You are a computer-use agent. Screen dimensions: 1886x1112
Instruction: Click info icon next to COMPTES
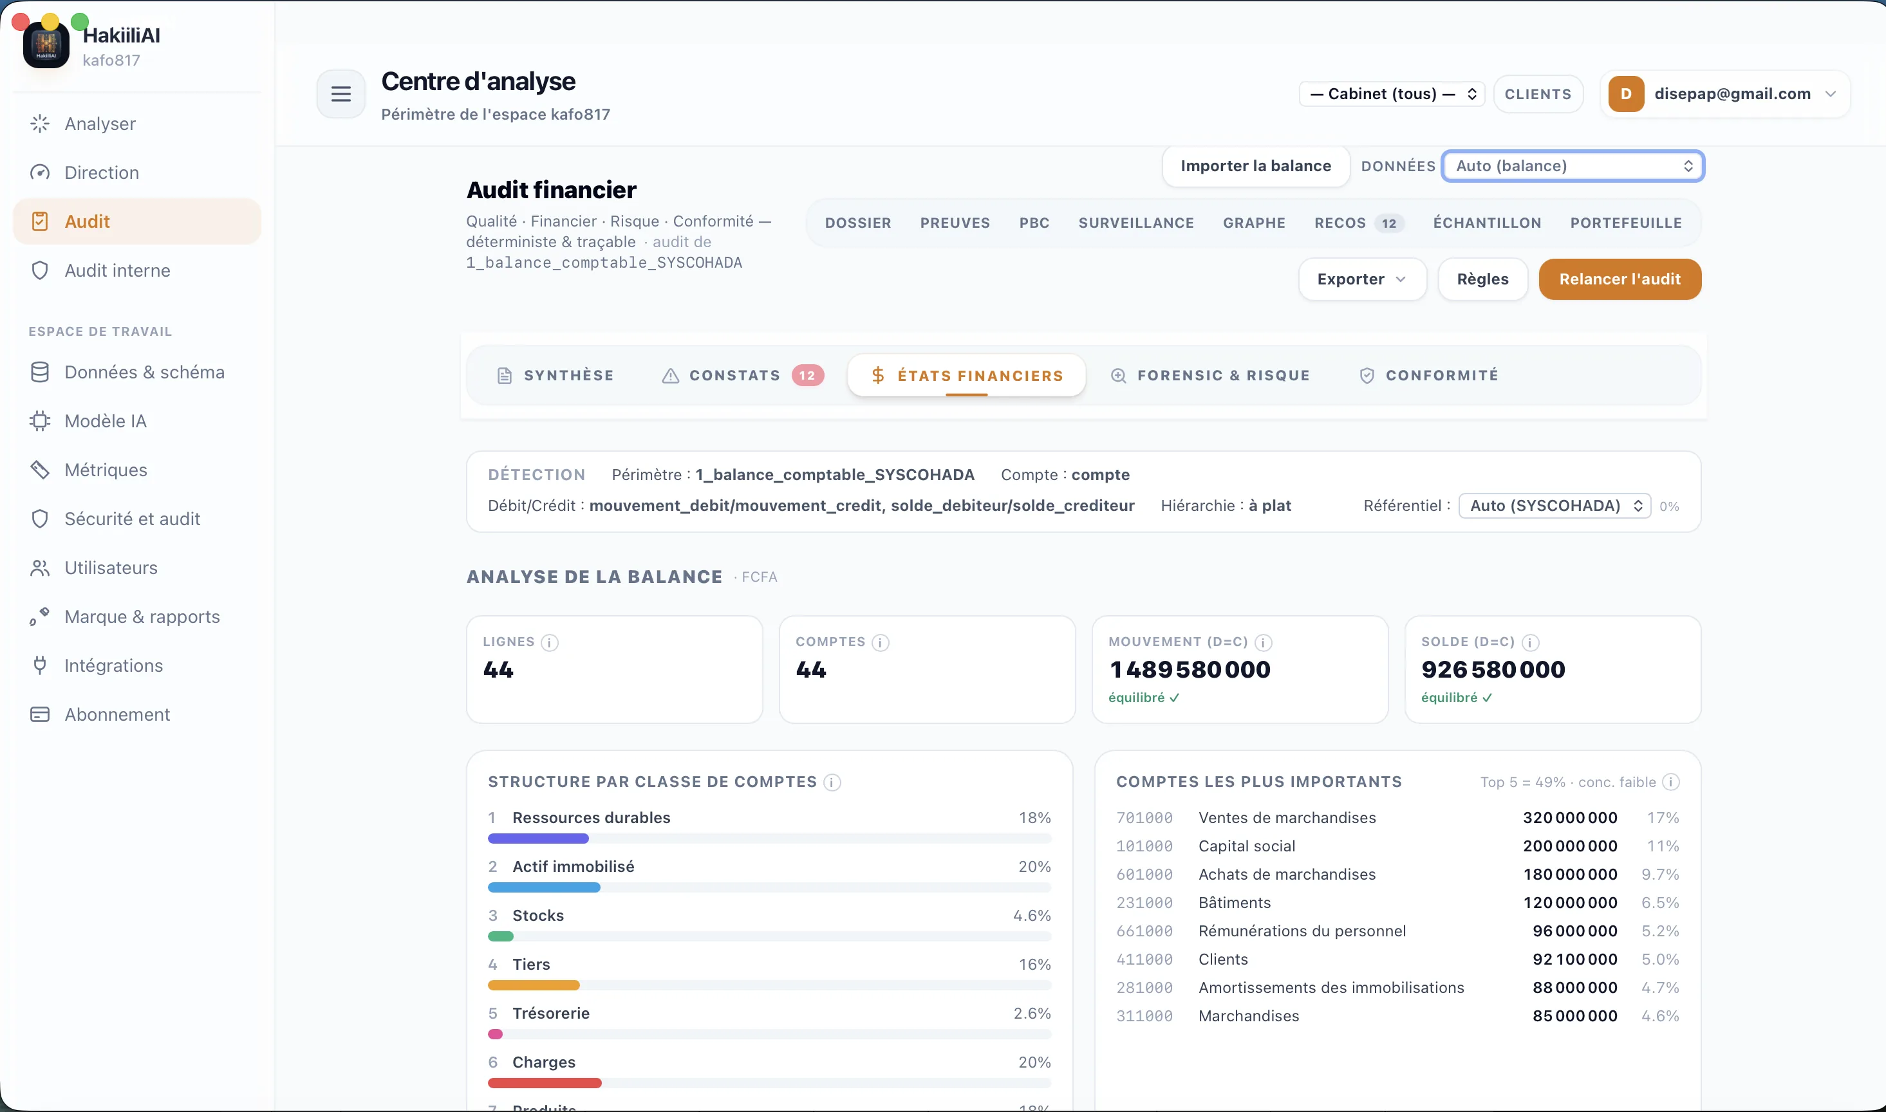(x=881, y=642)
